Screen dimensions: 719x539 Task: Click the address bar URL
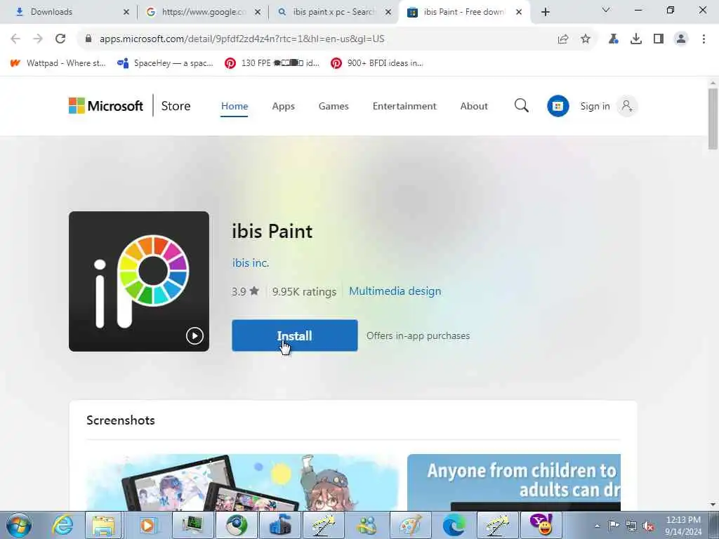(242, 39)
